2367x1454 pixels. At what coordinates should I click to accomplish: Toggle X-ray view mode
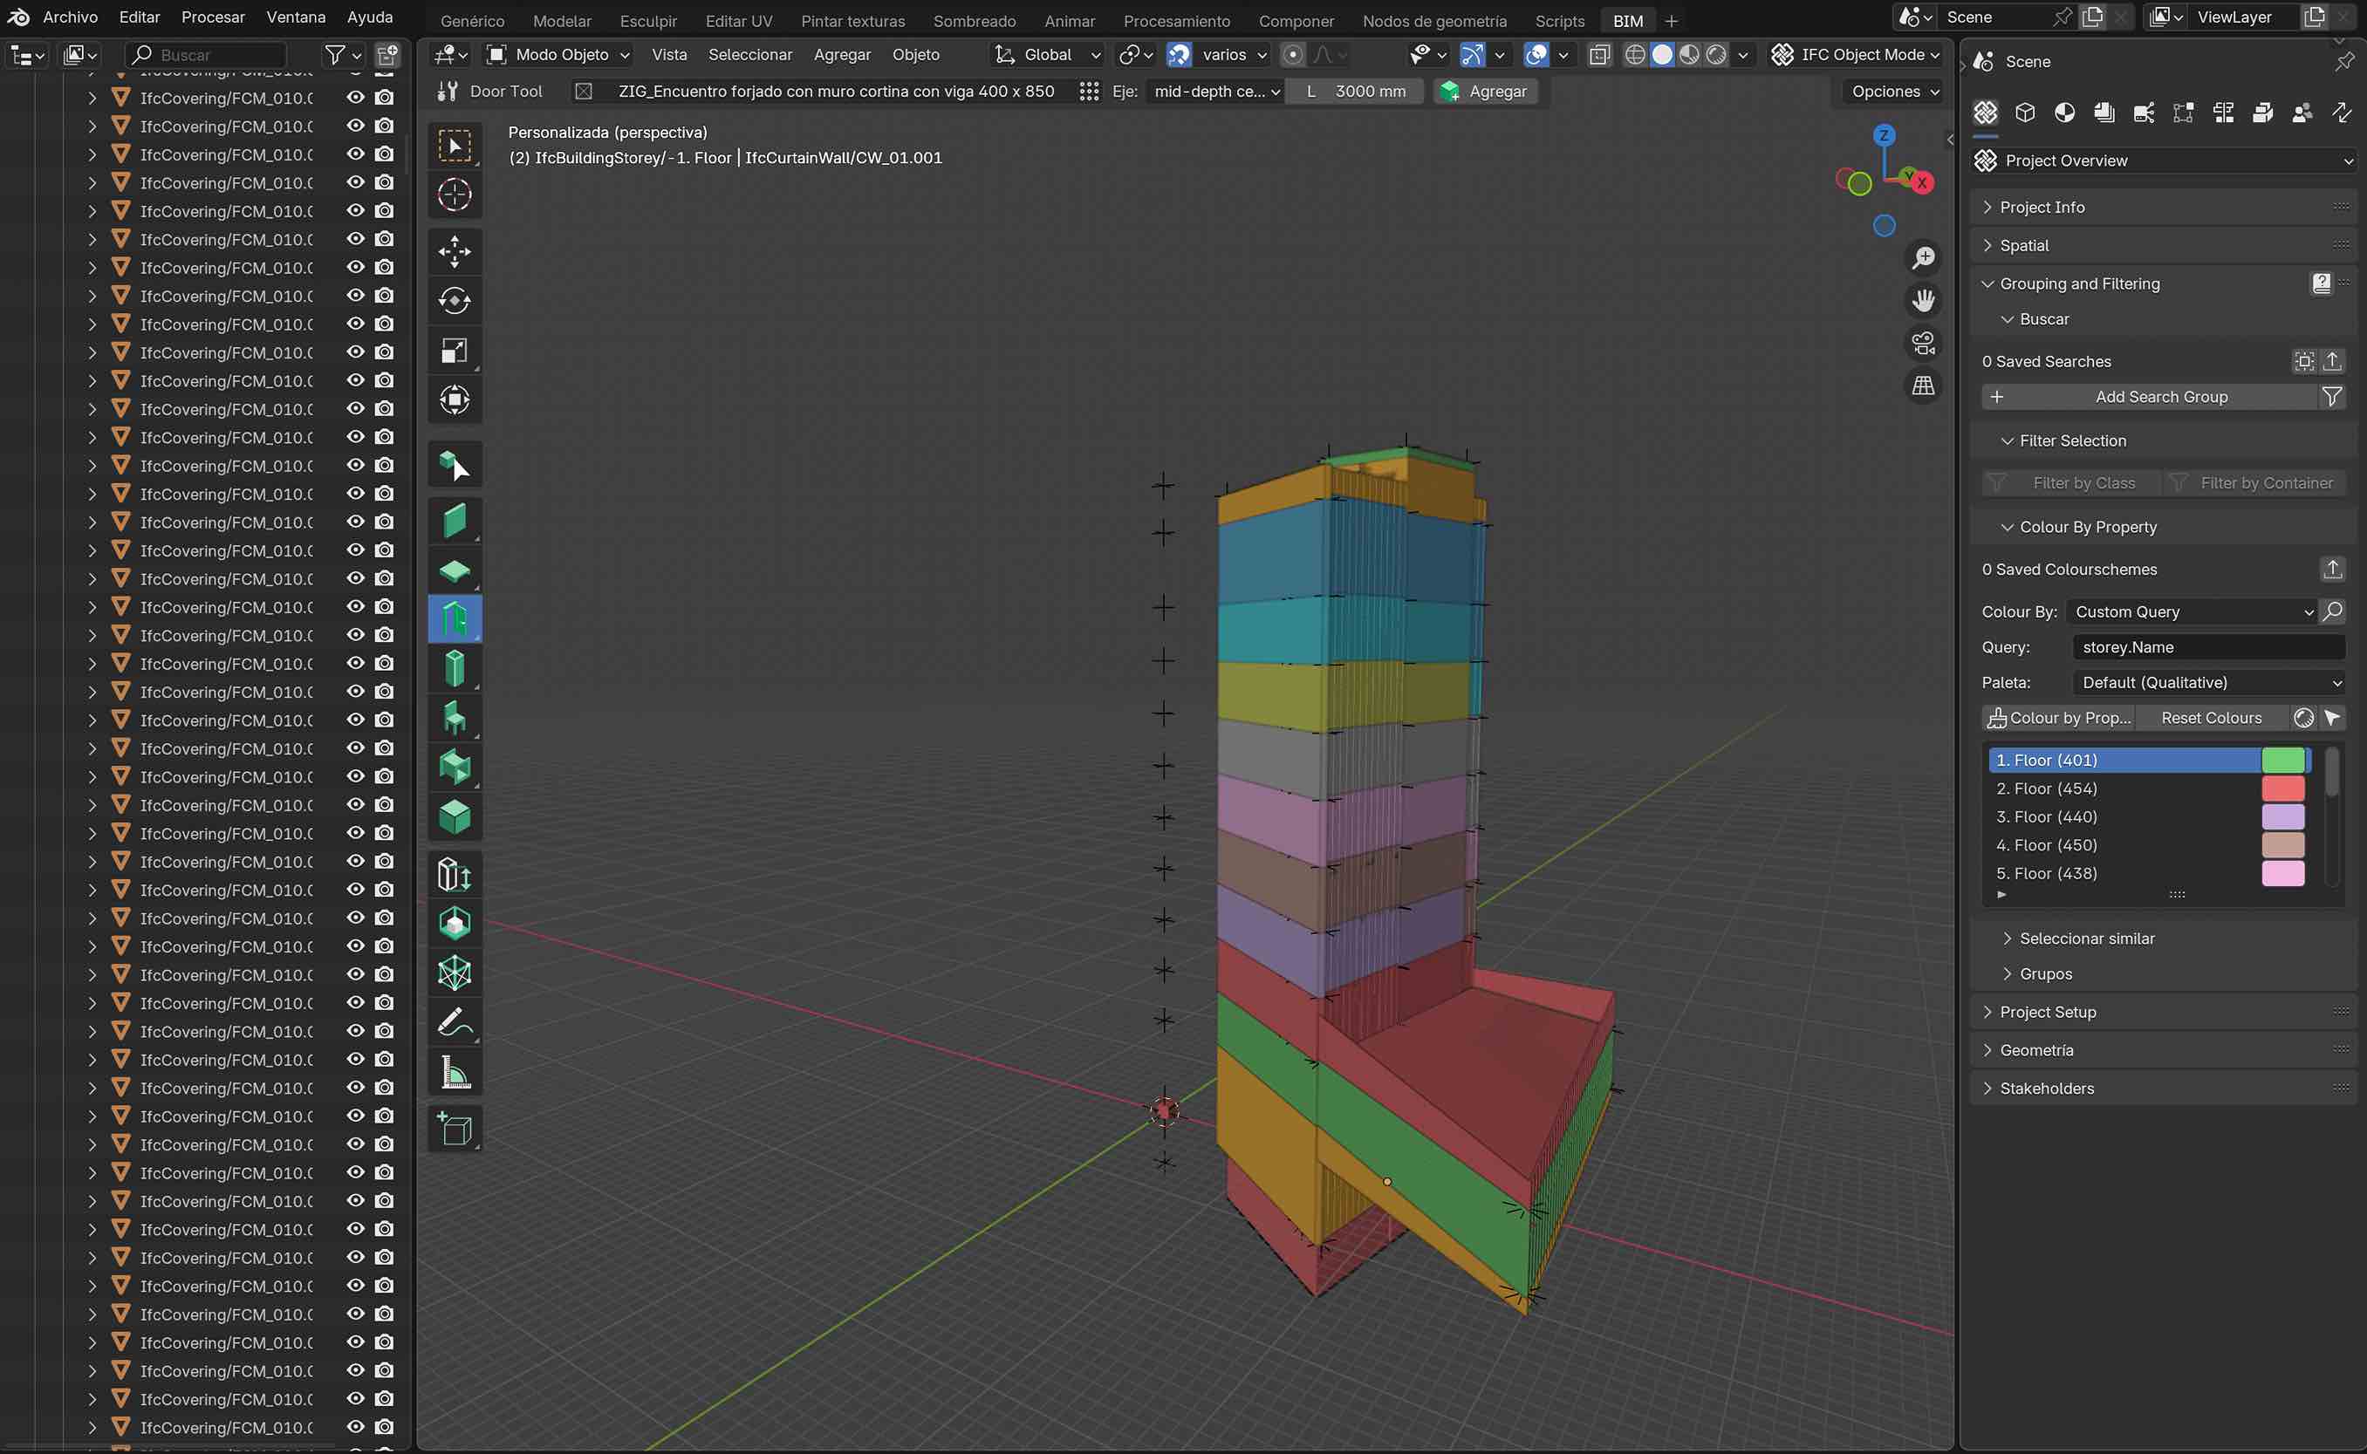tap(1599, 55)
